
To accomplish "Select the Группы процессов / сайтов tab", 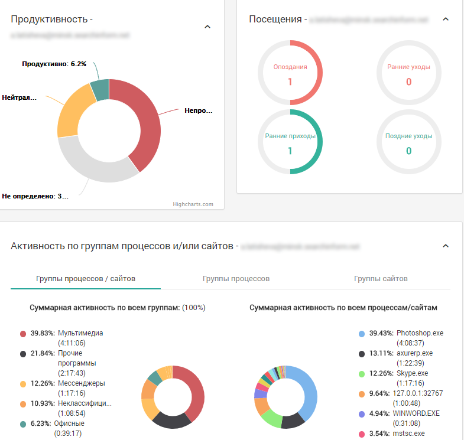I will click(86, 279).
